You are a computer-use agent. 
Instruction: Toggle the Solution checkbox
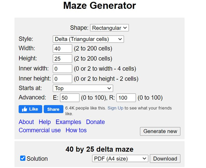[x=23, y=158]
